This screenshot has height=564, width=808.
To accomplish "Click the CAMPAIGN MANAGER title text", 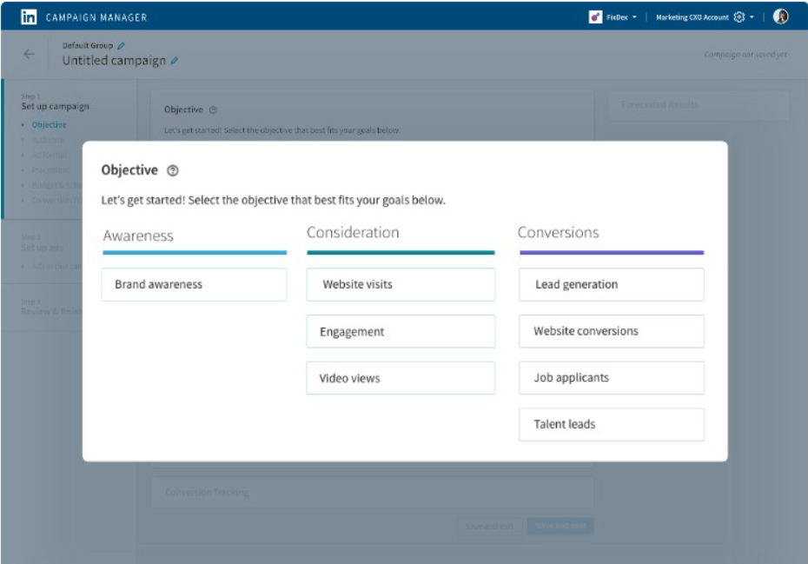I will coord(96,17).
